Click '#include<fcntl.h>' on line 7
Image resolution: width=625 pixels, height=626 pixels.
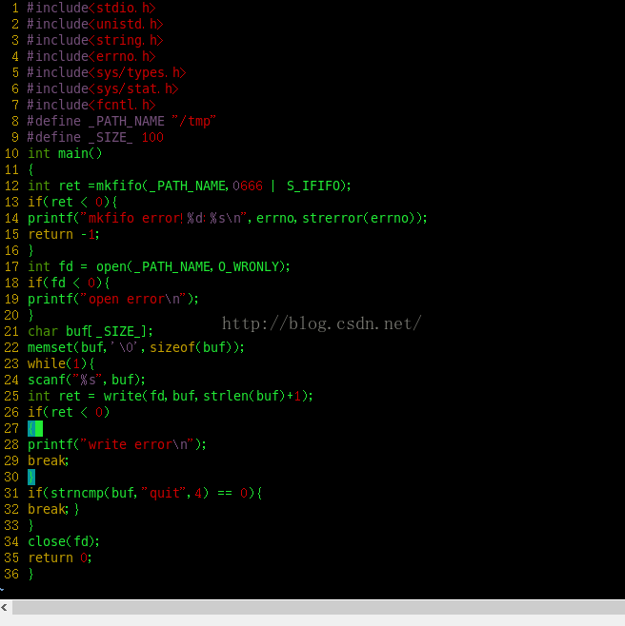click(91, 105)
